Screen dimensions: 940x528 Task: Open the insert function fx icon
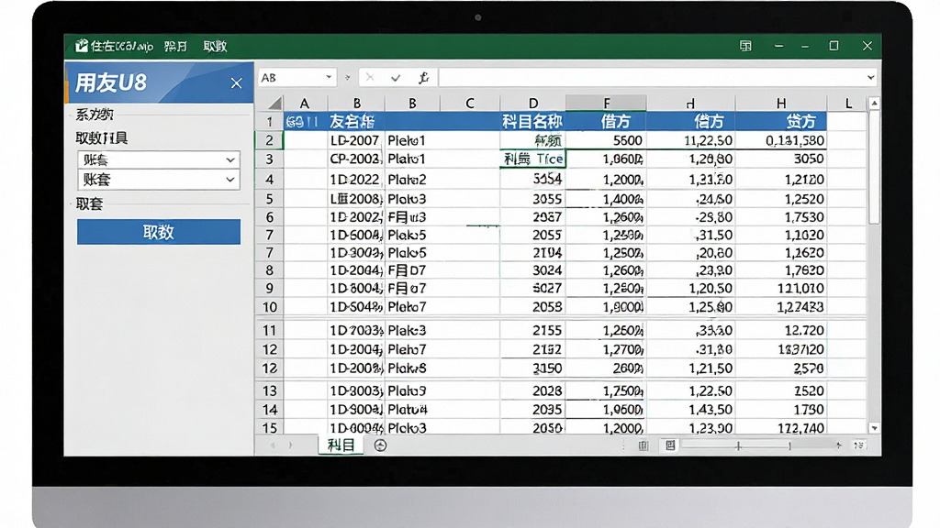[423, 77]
